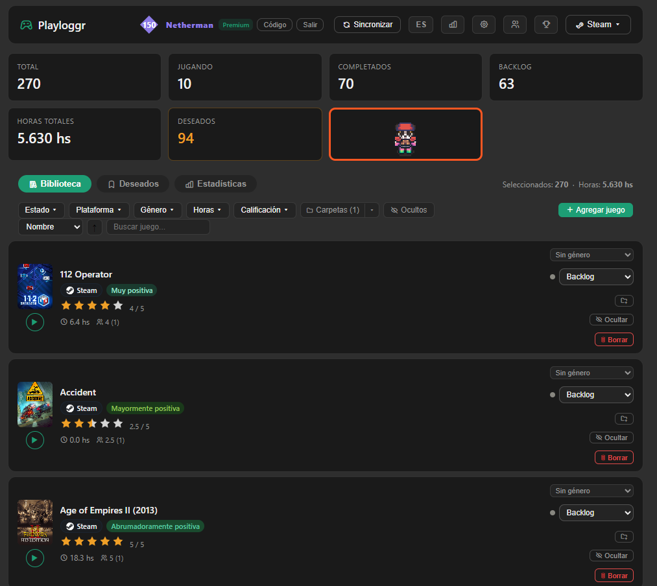Image resolution: width=657 pixels, height=586 pixels.
Task: Set the fourth star on Accident rating
Action: 105,423
